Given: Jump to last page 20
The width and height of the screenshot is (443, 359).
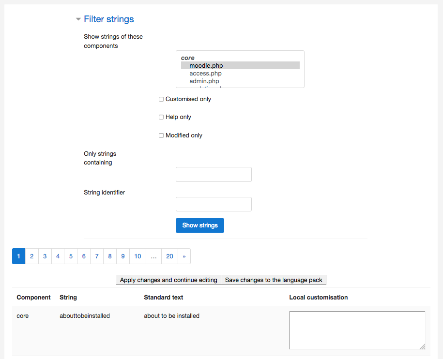Looking at the screenshot, I should tap(169, 256).
